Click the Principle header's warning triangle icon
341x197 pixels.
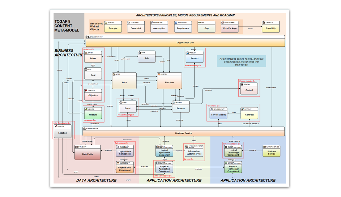click(x=106, y=22)
